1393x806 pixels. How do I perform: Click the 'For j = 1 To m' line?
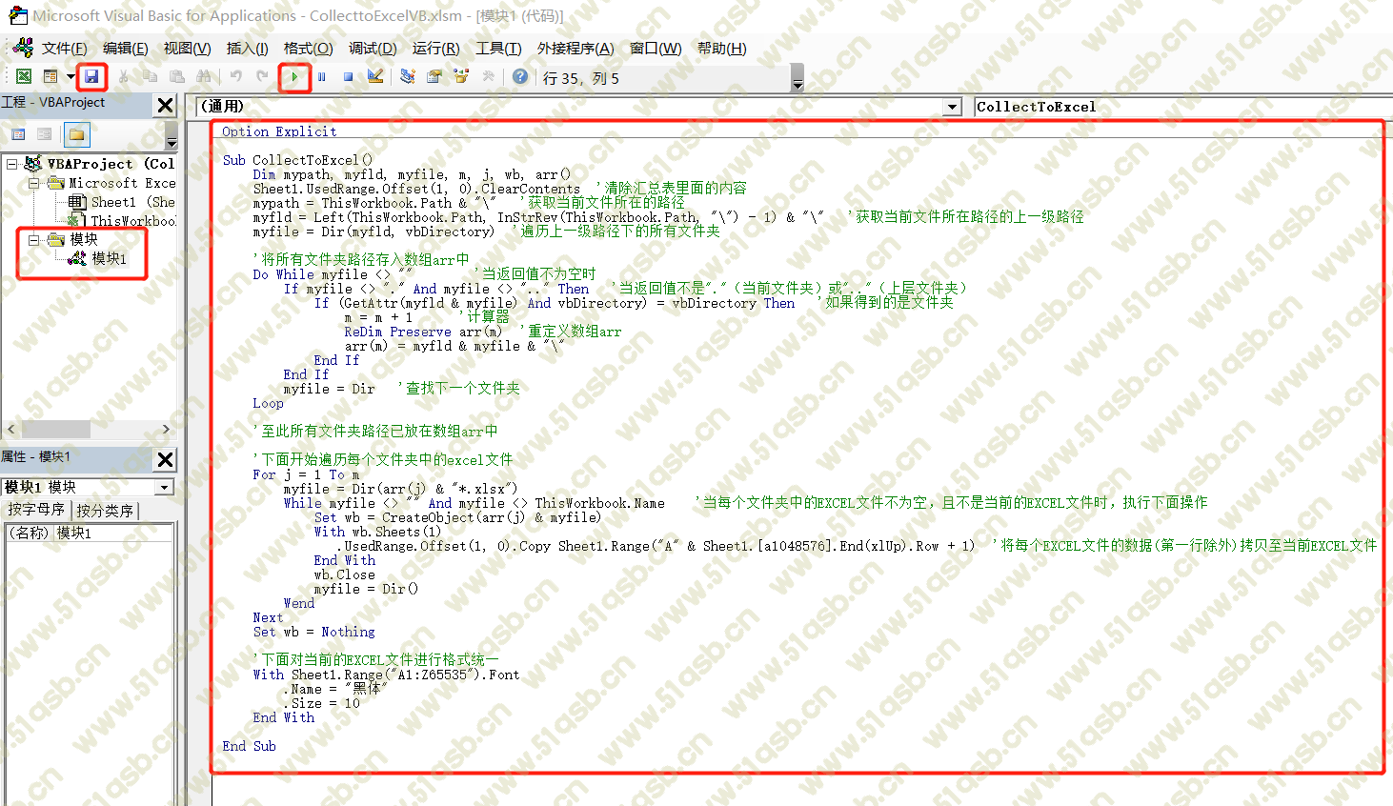[x=306, y=474]
